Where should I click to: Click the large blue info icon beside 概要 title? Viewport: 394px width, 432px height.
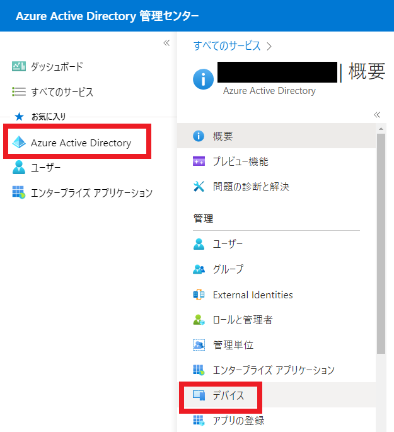click(203, 79)
